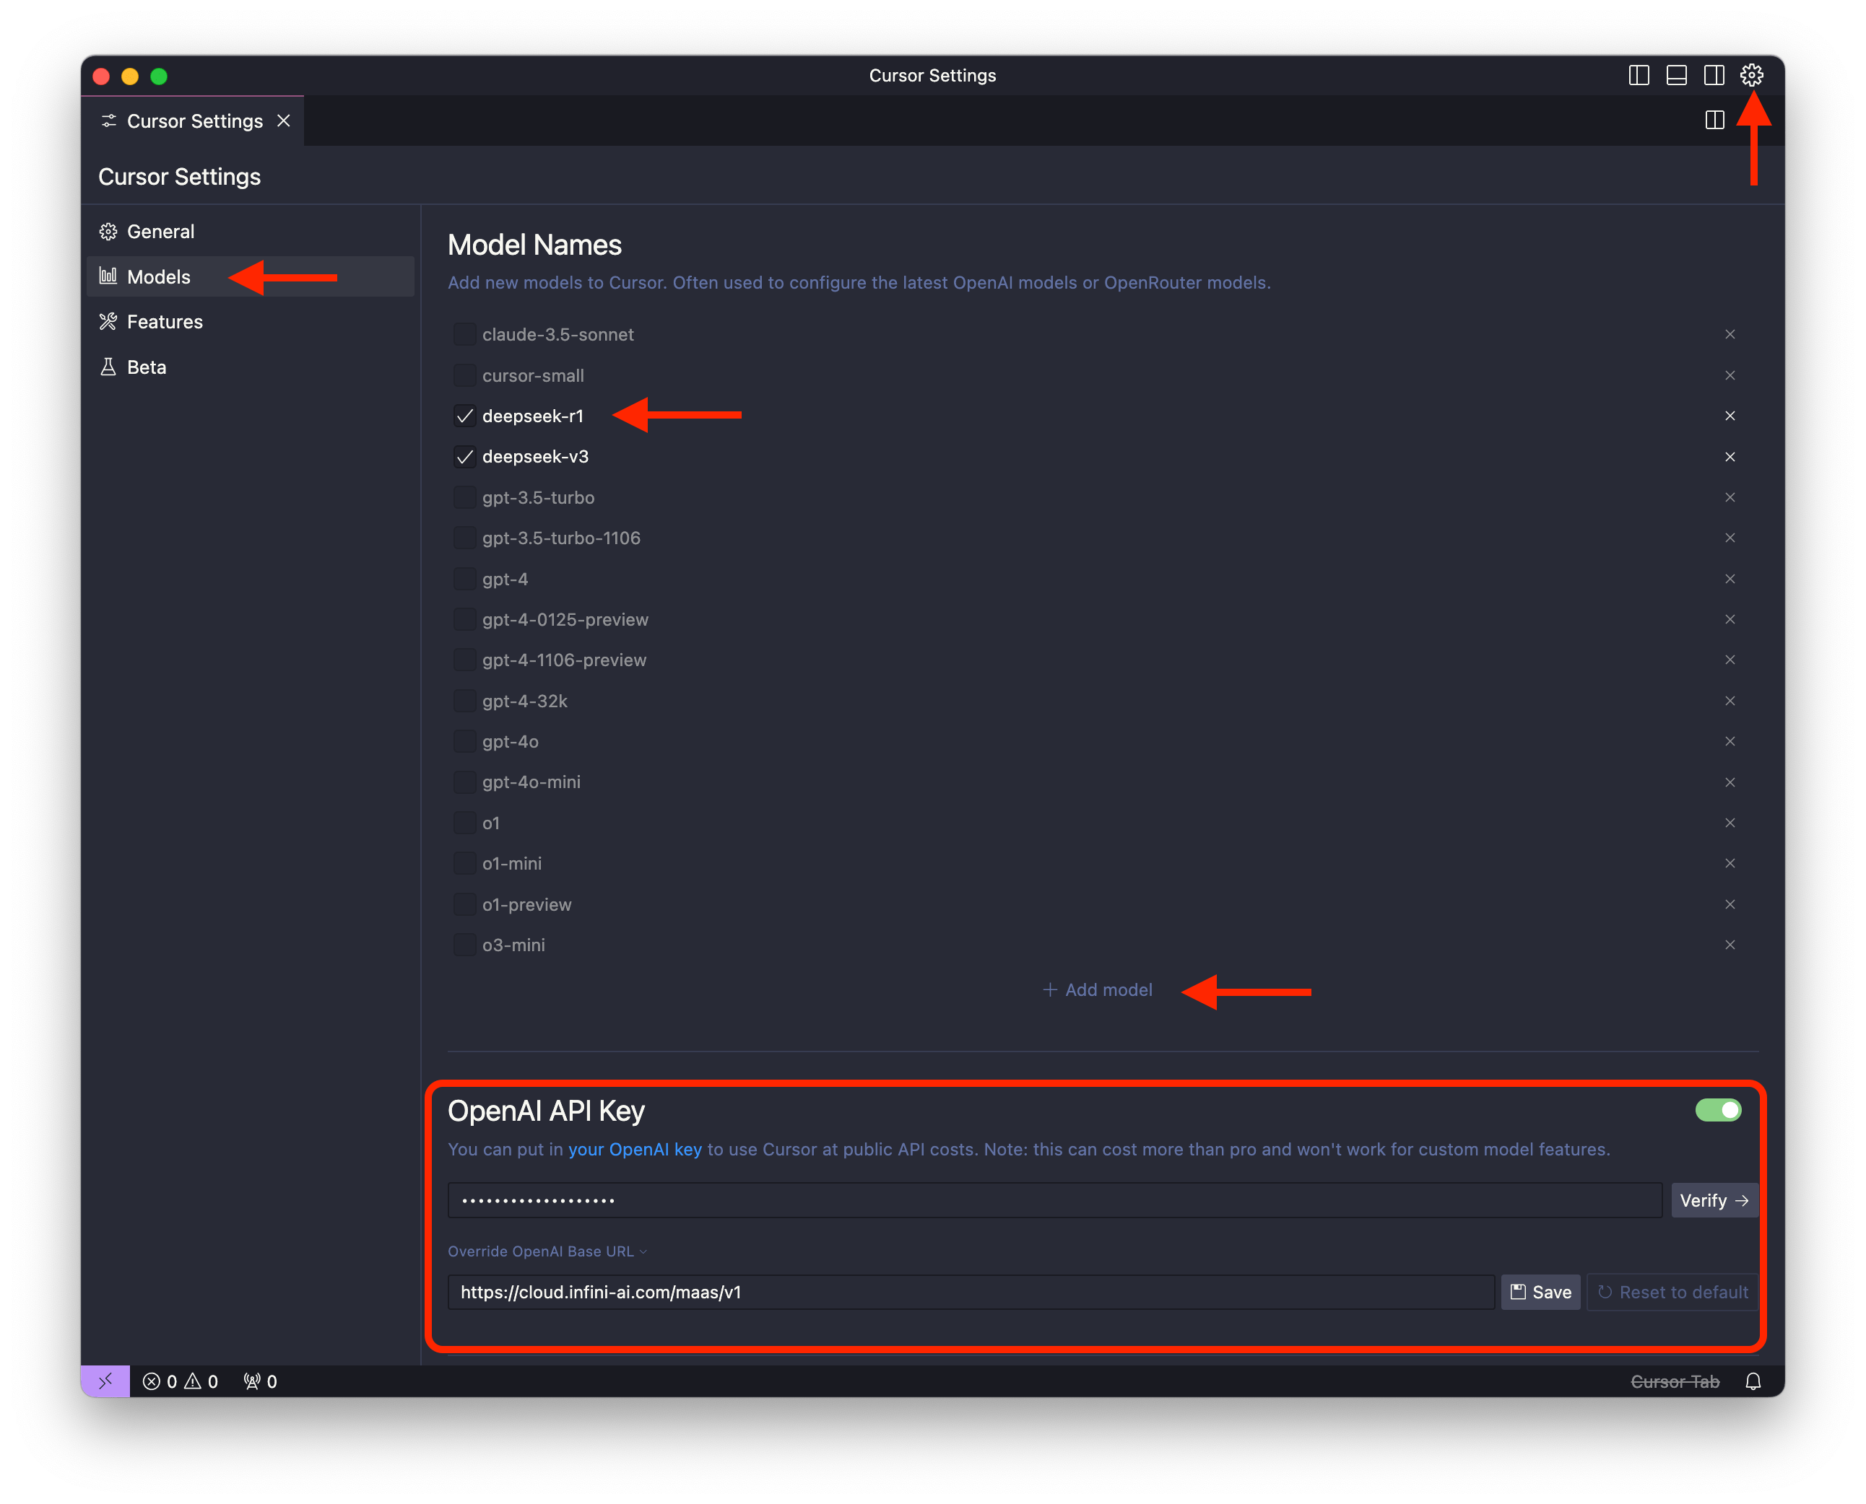
Task: Open notifications bell in status bar
Action: pyautogui.click(x=1753, y=1382)
